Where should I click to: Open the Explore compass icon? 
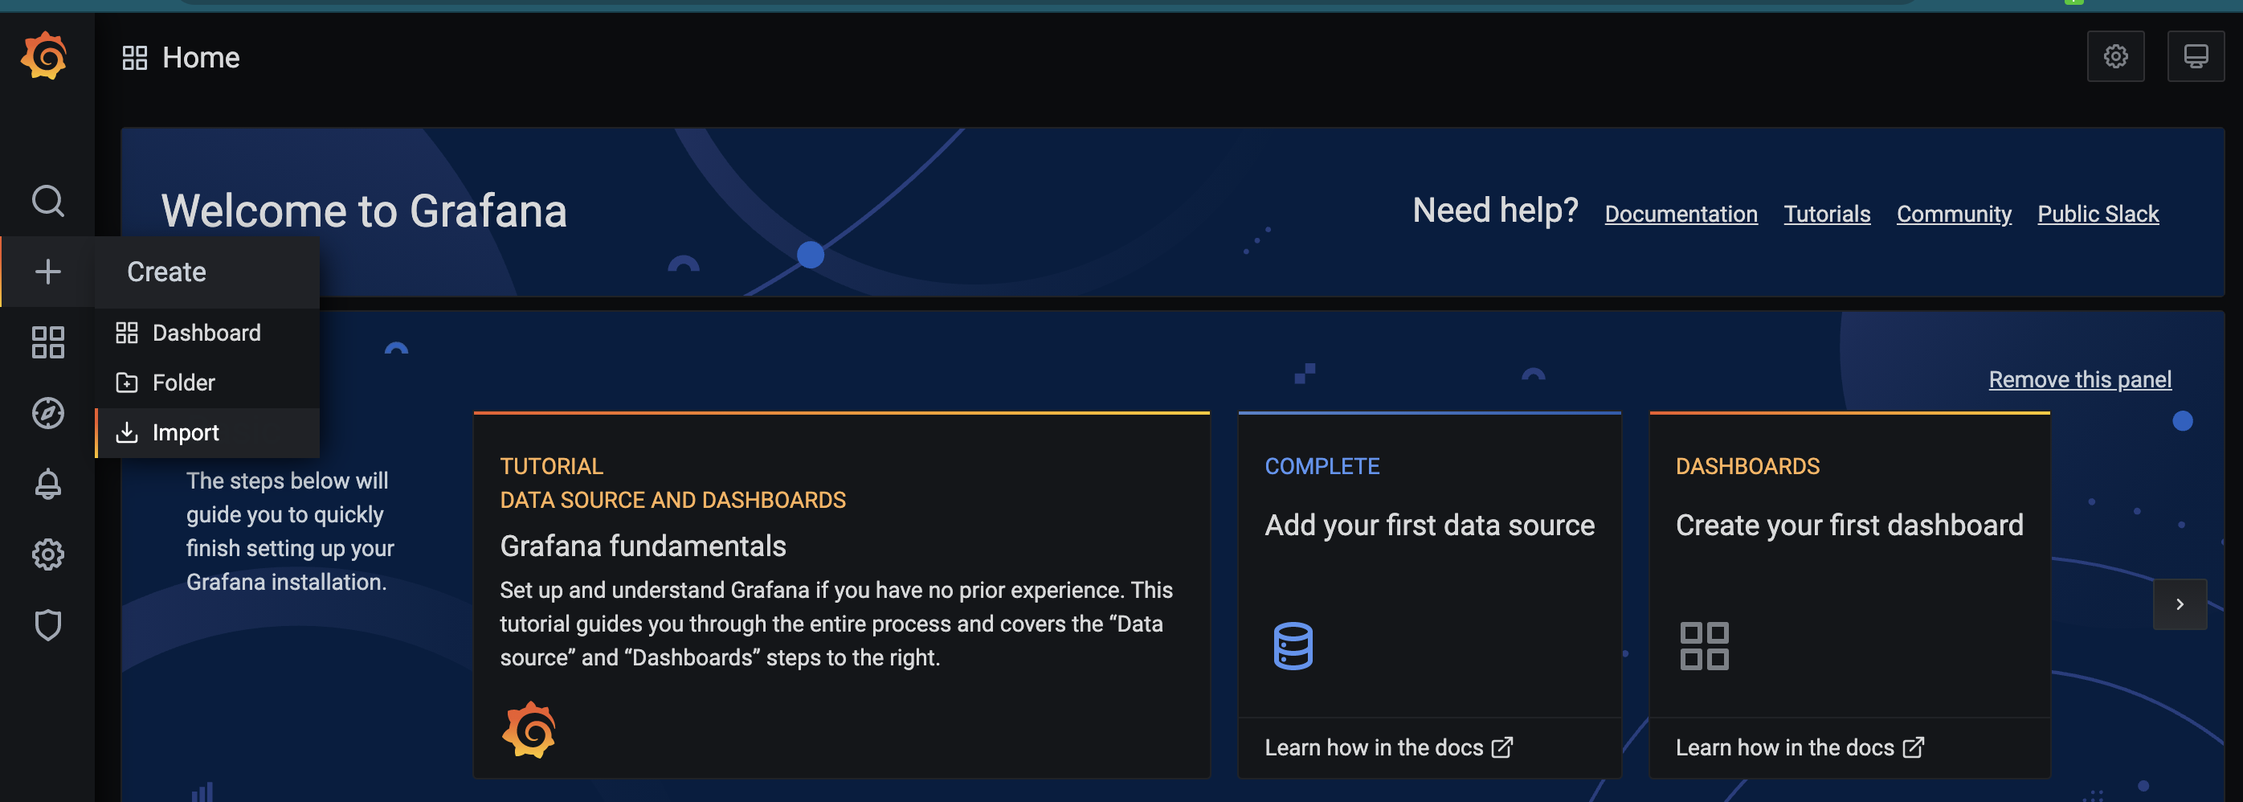pyautogui.click(x=48, y=413)
